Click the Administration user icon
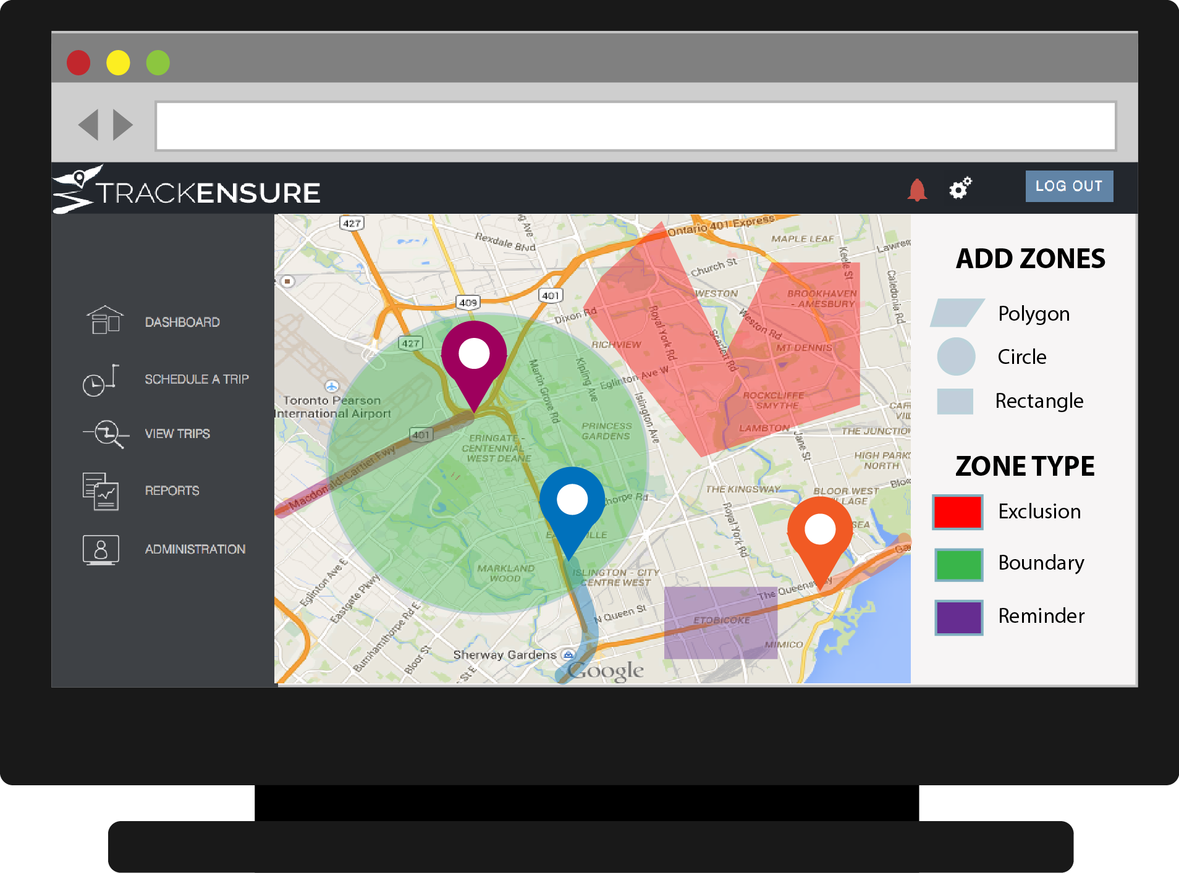This screenshot has height=873, width=1179. coord(101,550)
